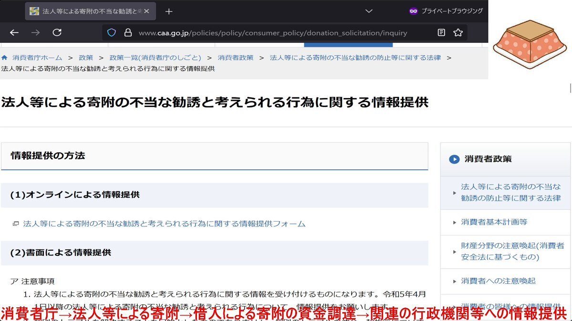Click the blue arrow circle icon beside 消費者政策

[x=454, y=159]
